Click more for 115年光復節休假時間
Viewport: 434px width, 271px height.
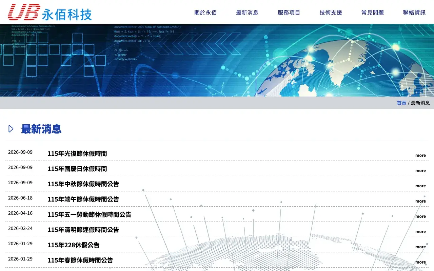pos(420,155)
